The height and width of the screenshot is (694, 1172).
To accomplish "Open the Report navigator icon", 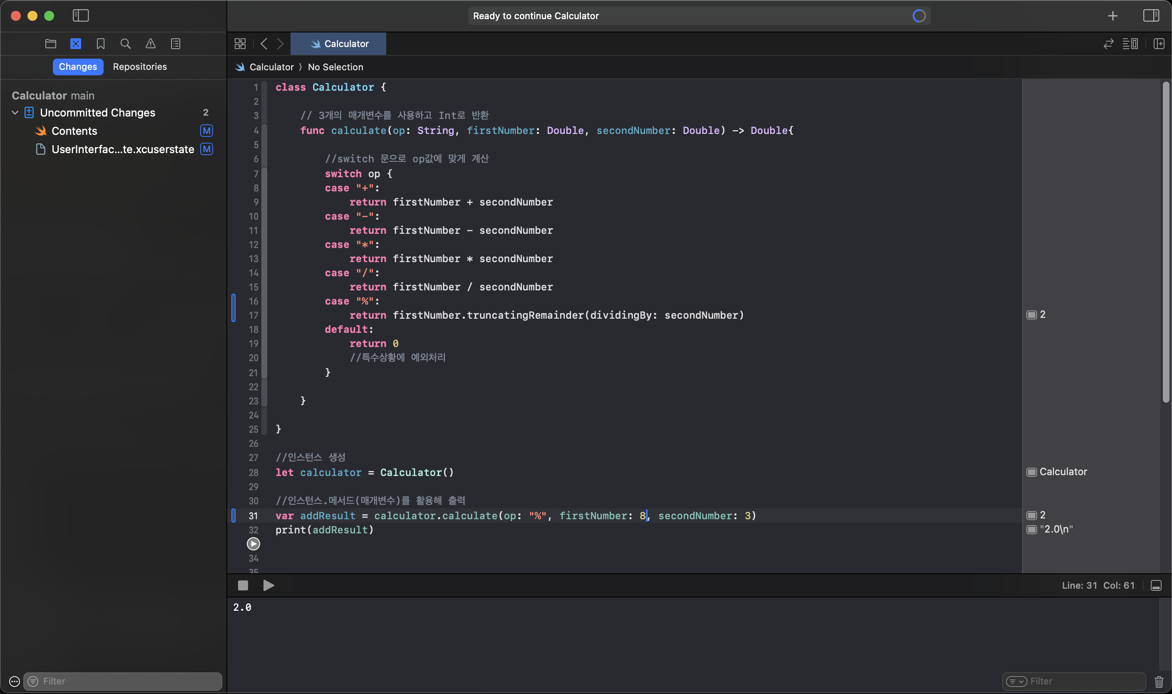I will [x=176, y=44].
